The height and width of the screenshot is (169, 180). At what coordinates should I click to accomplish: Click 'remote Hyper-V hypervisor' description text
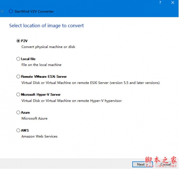click(x=72, y=101)
